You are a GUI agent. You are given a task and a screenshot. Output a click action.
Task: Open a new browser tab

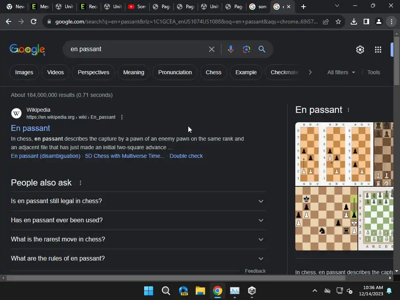303,7
